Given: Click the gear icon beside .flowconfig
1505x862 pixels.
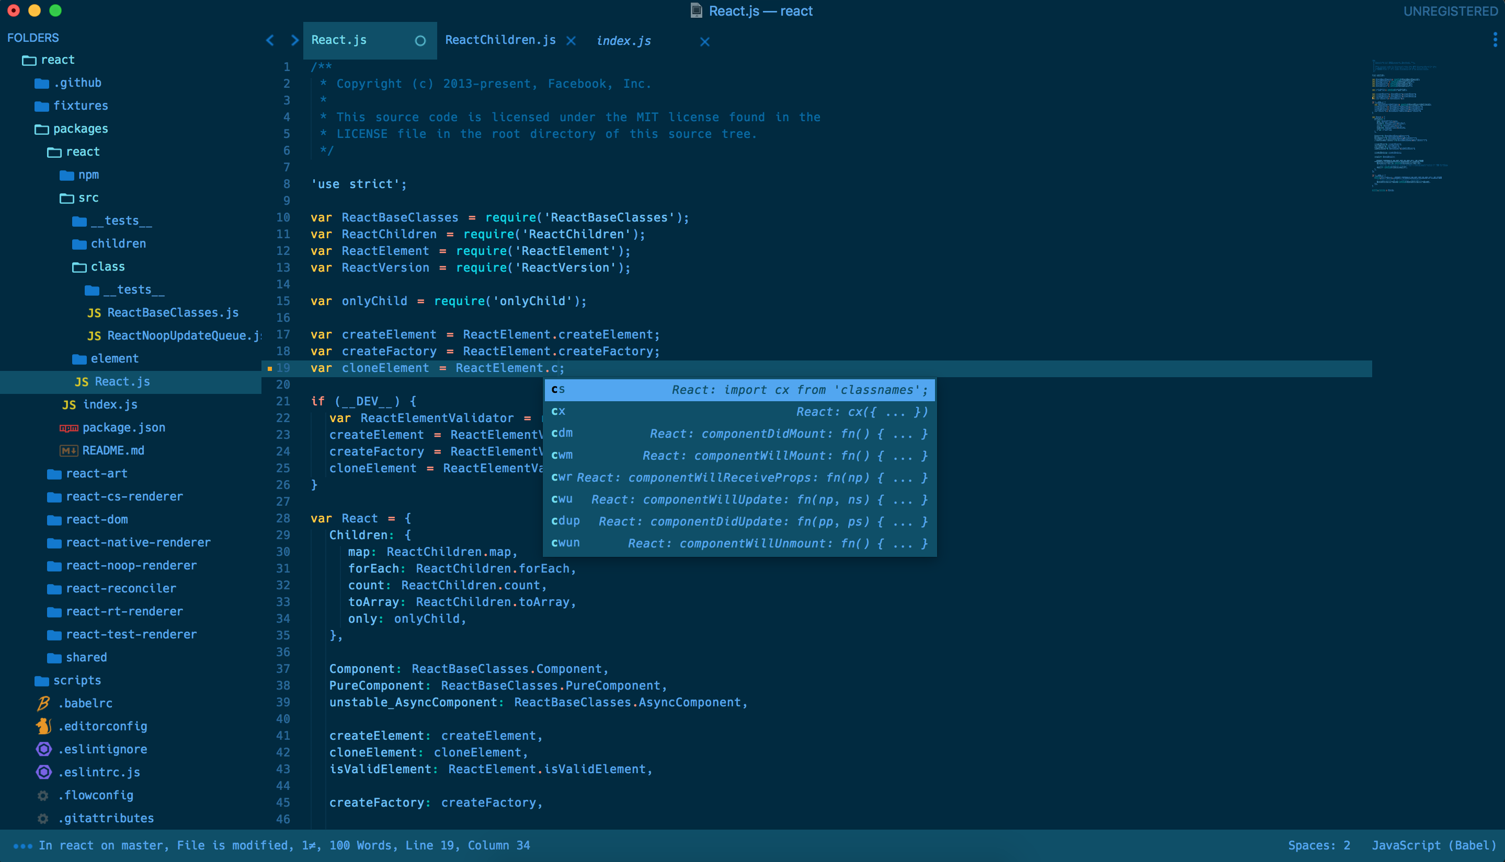Looking at the screenshot, I should coord(43,796).
